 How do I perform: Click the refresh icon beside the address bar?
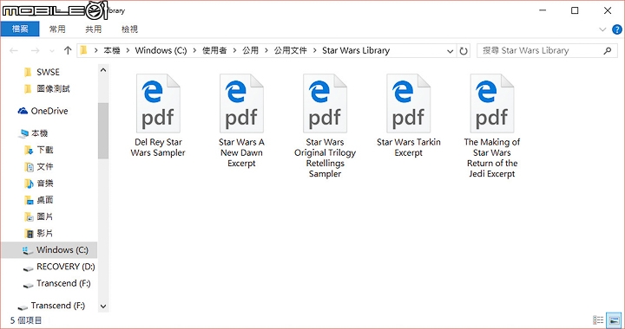coord(464,51)
